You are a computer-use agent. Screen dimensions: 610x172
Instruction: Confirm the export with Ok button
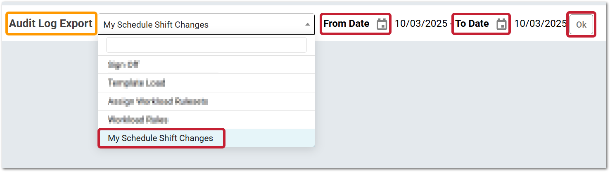pyautogui.click(x=581, y=24)
